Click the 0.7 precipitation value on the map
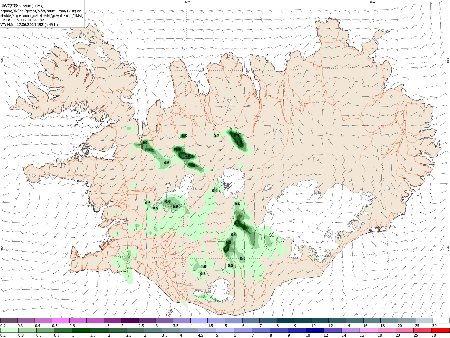Image resolution: width=450 pixels, height=338 pixels. point(216,136)
